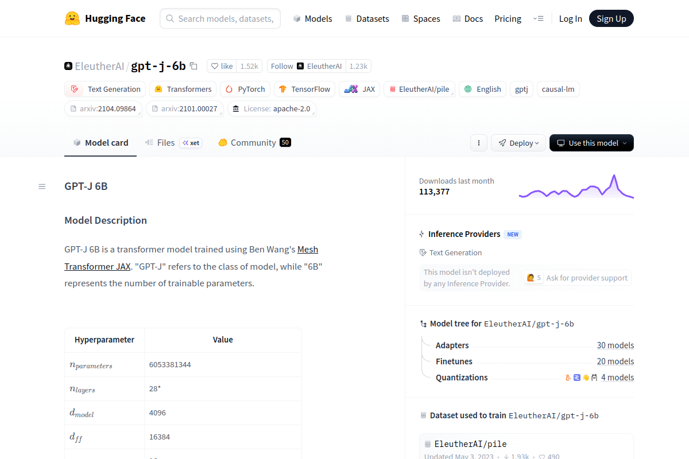The width and height of the screenshot is (689, 459).
Task: React to ask for provider support
Action: coord(533,278)
